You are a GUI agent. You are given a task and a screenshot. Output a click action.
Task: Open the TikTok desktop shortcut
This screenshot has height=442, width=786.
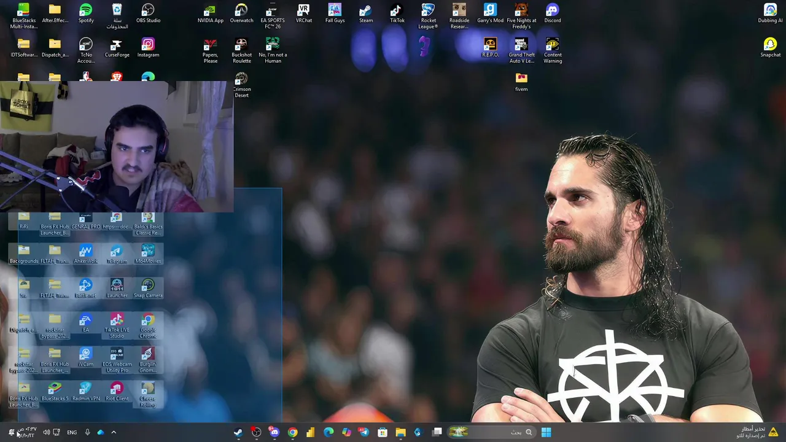[397, 14]
